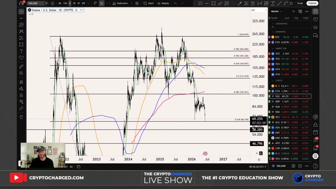Click the camera snapshot icon
The image size is (336, 189).
291,3
